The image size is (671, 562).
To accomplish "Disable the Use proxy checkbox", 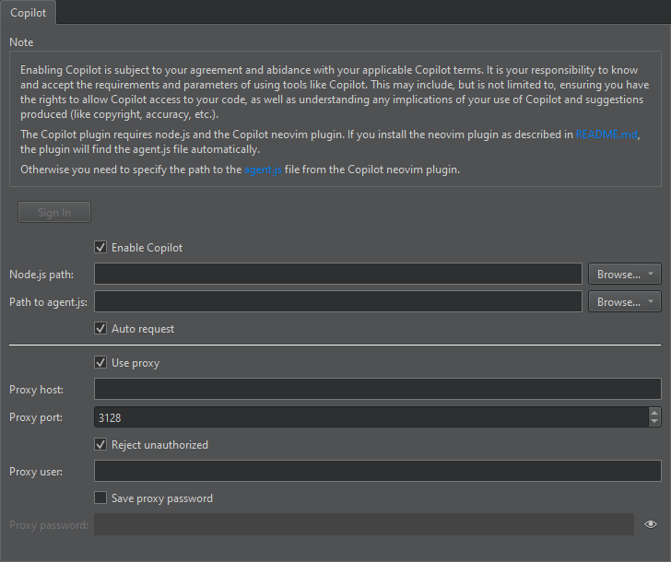I will point(100,363).
